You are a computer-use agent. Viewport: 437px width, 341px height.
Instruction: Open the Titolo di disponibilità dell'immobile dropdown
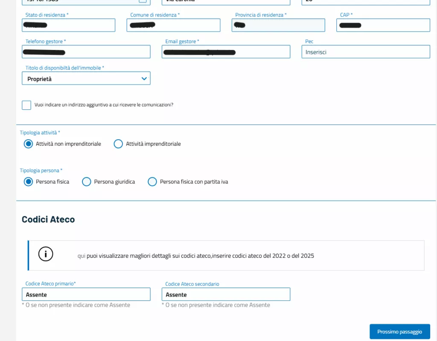(86, 79)
